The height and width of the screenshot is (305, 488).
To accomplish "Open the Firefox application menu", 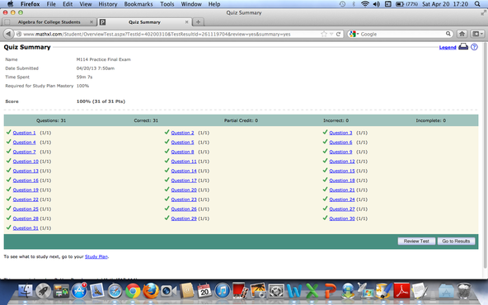I will coord(30,4).
